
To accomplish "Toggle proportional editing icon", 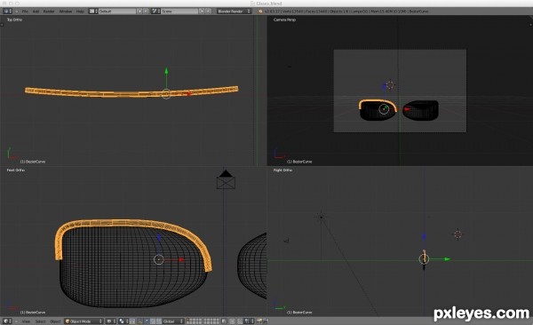I will click(232, 321).
